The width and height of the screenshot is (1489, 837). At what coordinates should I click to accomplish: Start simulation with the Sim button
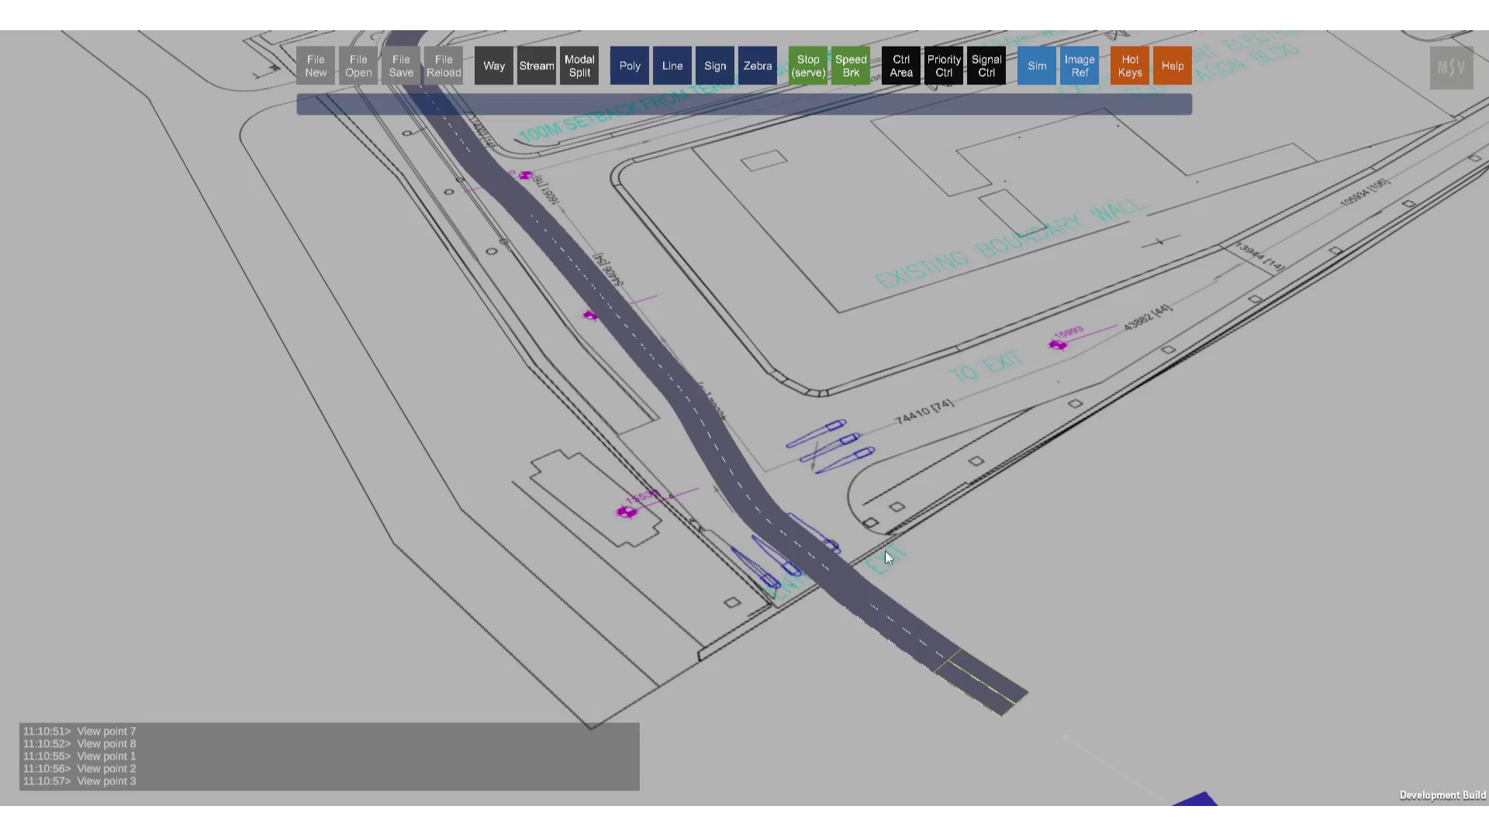[1037, 66]
